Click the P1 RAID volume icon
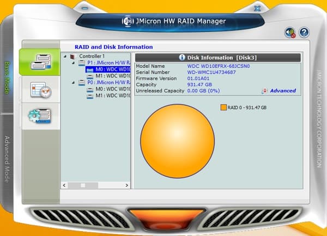Screen dimensions: 327x236 pos(82,63)
